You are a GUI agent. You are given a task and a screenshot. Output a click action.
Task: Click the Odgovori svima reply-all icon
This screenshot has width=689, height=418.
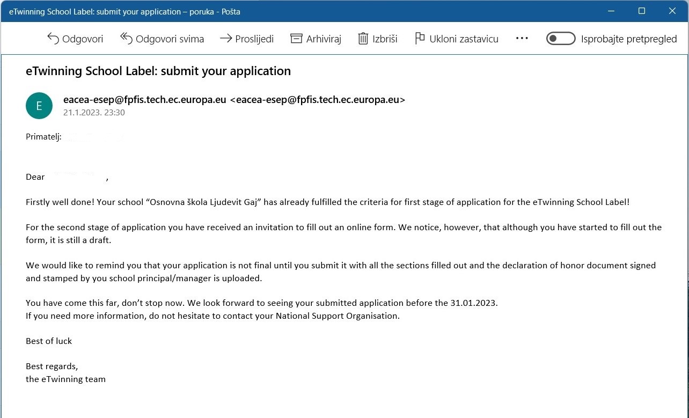[x=126, y=39]
